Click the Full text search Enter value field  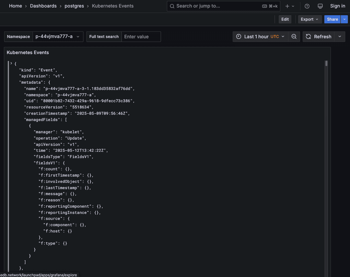(141, 37)
